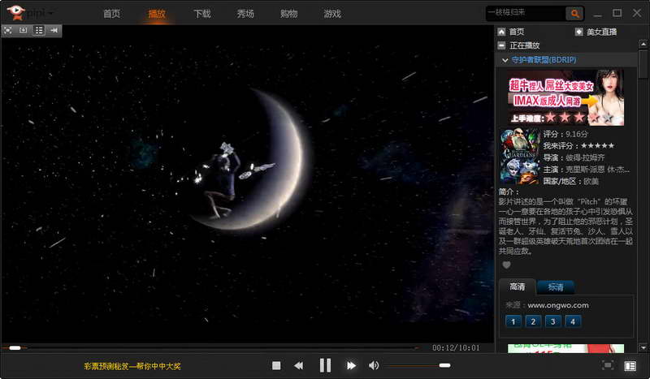Collapse the 守护者联盟(BDRIP) chevron

coord(505,60)
